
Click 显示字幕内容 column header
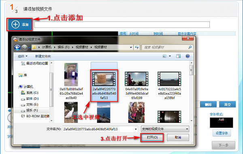pyautogui.click(x=187, y=34)
